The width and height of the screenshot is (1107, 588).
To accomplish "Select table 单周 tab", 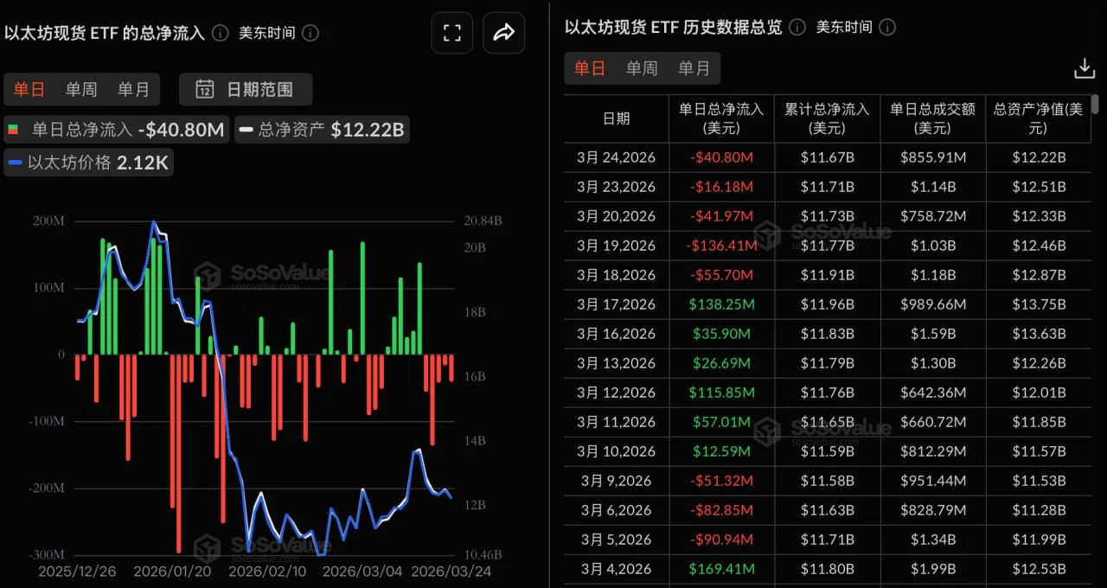I will pos(642,68).
